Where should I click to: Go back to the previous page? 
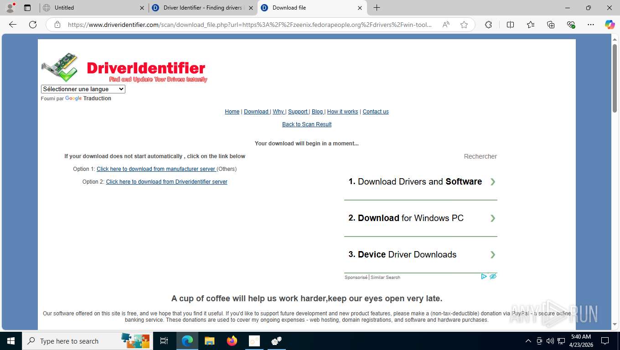coord(13,25)
